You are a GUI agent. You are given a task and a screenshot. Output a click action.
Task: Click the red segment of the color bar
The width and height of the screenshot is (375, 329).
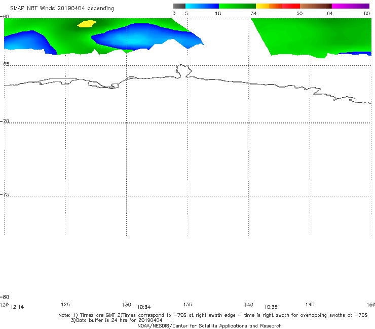pyautogui.click(x=291, y=6)
